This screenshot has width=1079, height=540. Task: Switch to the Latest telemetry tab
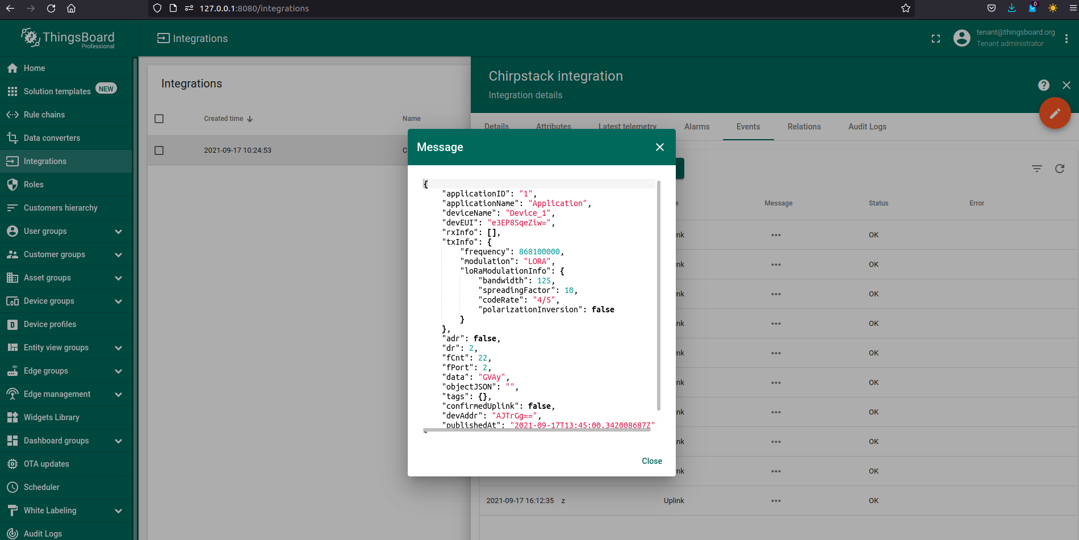click(x=628, y=127)
